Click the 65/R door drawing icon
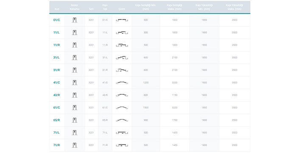This screenshot has width=301, height=153. coord(122,120)
